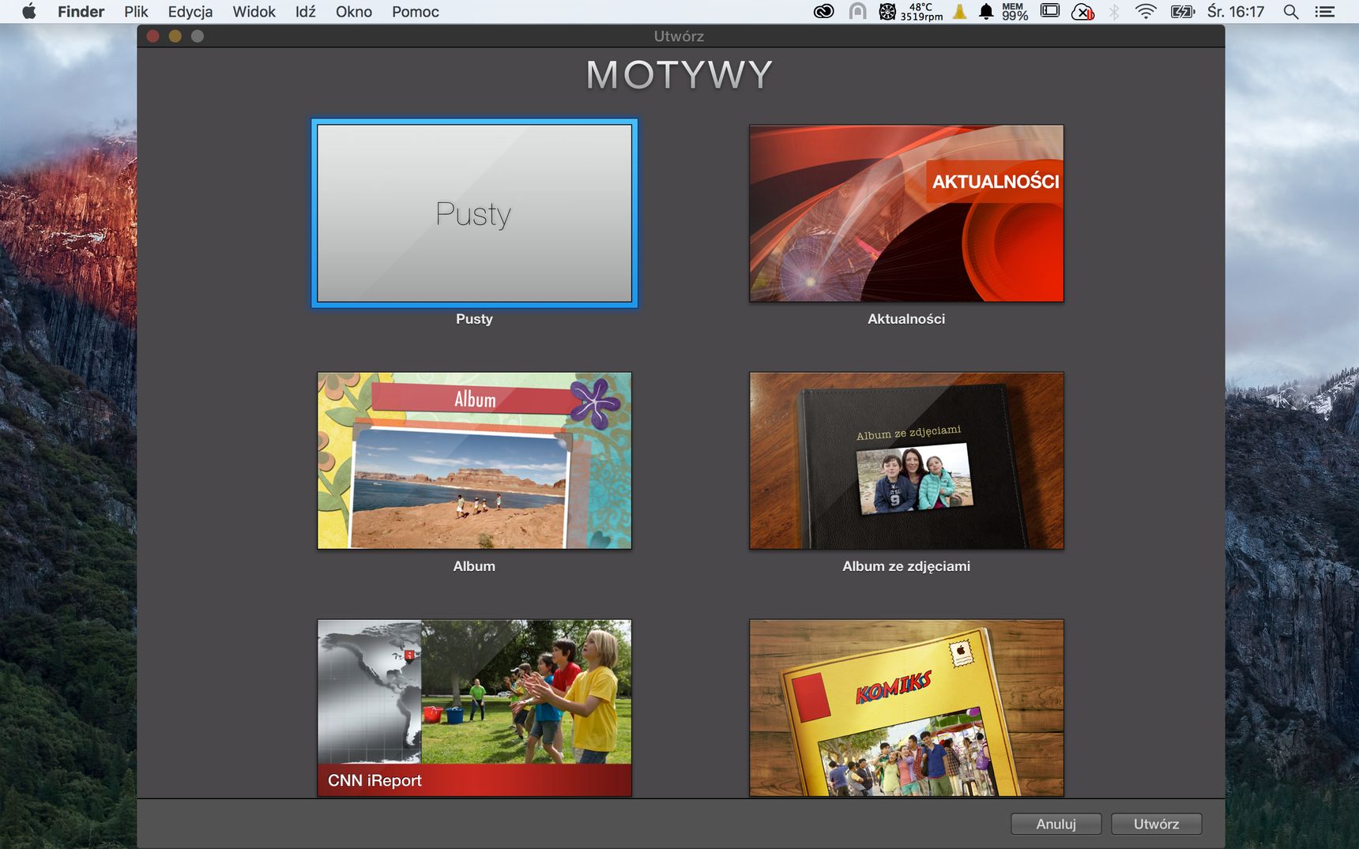Screen dimensions: 1359x849
Task: Open the Wi-Fi status menu
Action: 1146,12
